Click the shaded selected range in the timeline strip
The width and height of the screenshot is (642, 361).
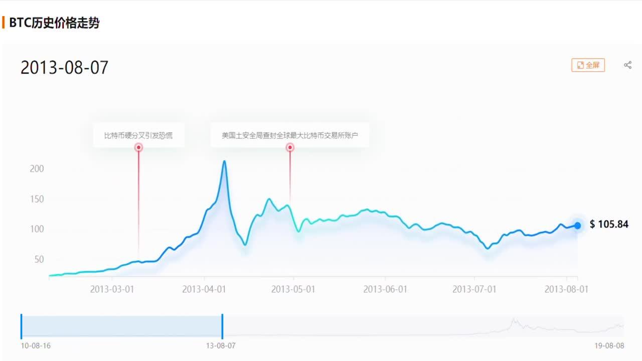(120, 325)
